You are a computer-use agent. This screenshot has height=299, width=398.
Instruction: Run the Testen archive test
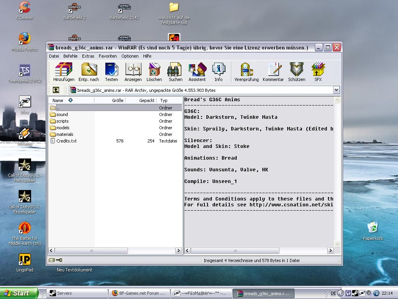(112, 72)
